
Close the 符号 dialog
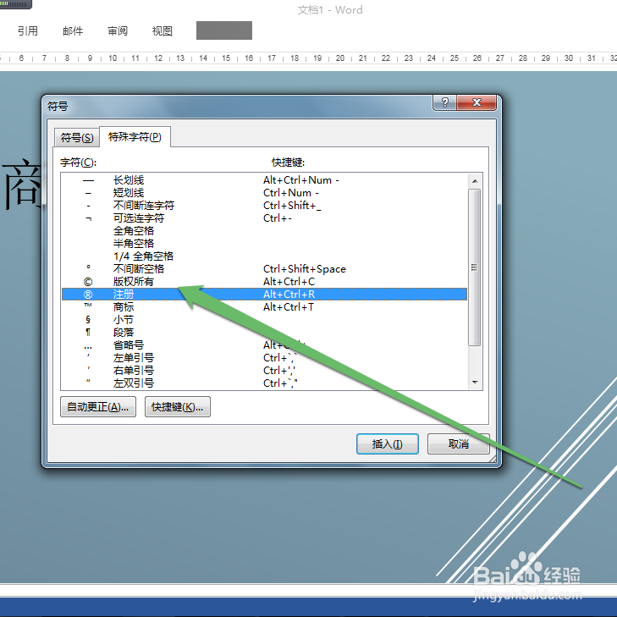click(x=477, y=102)
